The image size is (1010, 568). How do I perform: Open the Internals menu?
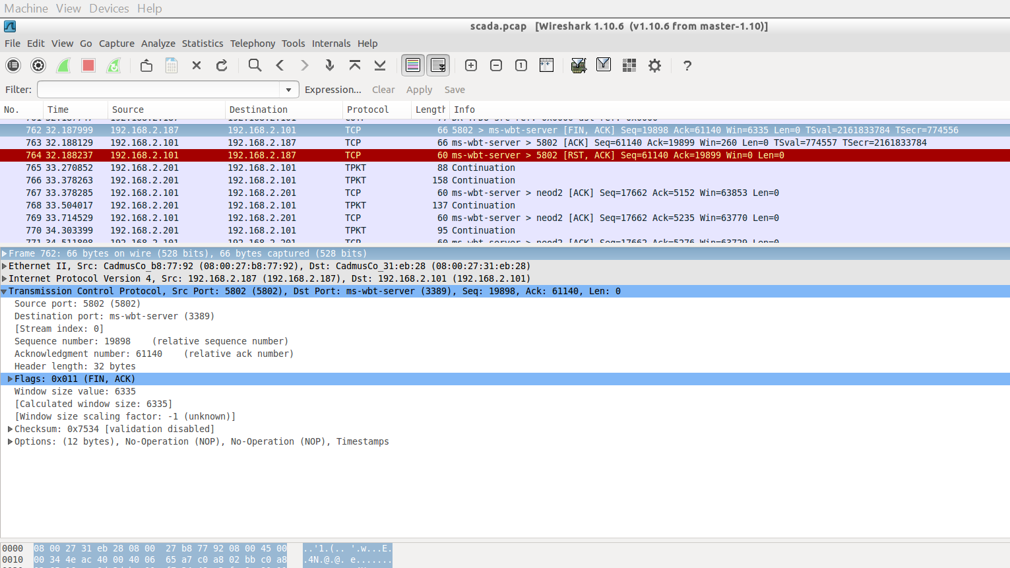[331, 44]
